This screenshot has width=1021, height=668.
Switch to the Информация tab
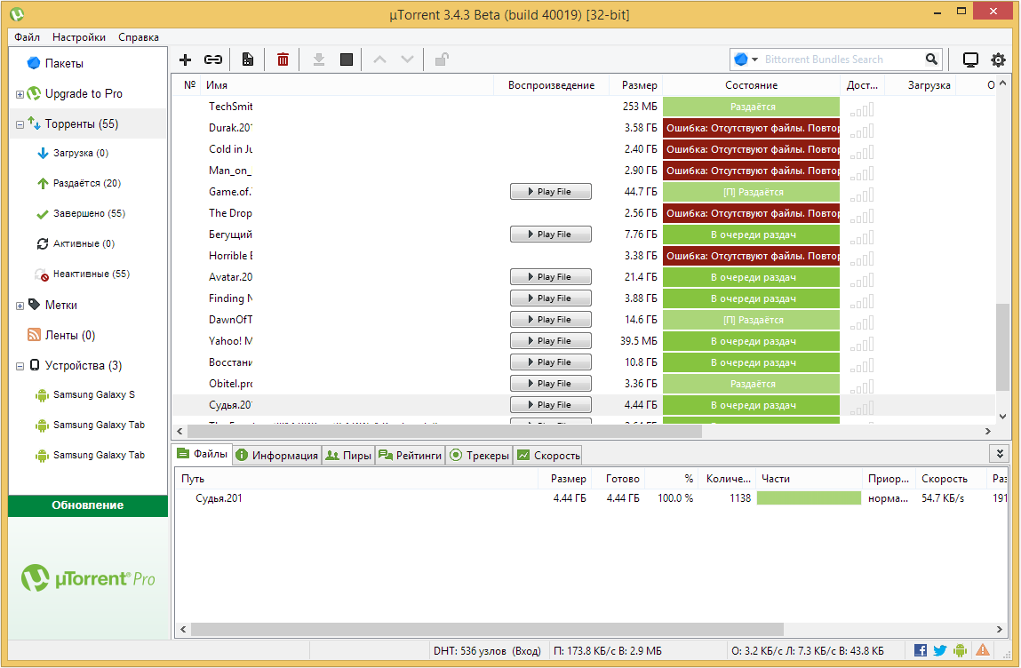[x=276, y=455]
